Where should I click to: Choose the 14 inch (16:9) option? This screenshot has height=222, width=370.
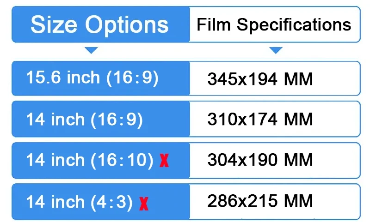101,119
